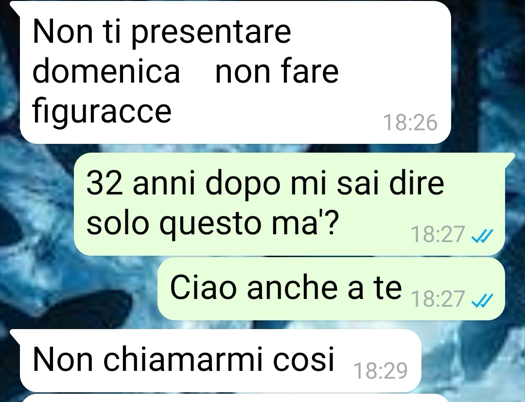Tap blue double-check on 'Ciao anche a te'
The image size is (525, 402).
[482, 300]
